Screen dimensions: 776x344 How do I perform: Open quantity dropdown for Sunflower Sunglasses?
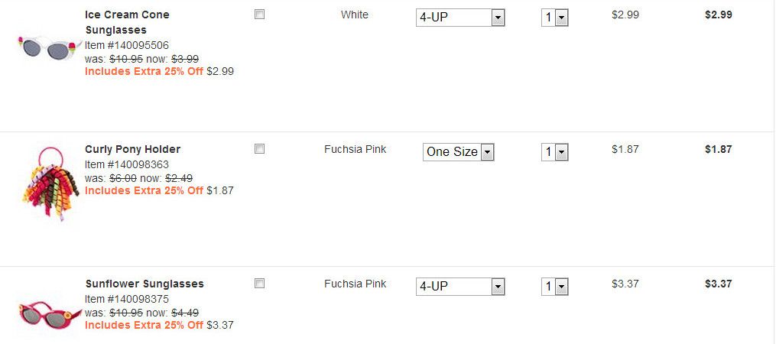tap(554, 287)
